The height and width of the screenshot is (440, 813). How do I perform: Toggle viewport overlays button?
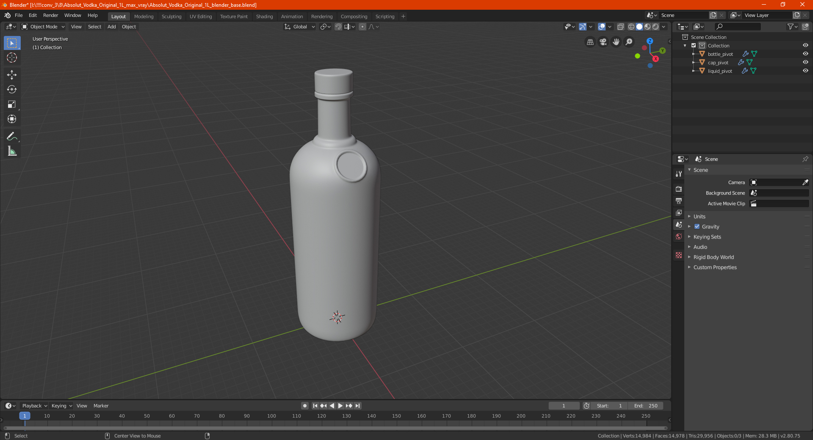click(601, 27)
